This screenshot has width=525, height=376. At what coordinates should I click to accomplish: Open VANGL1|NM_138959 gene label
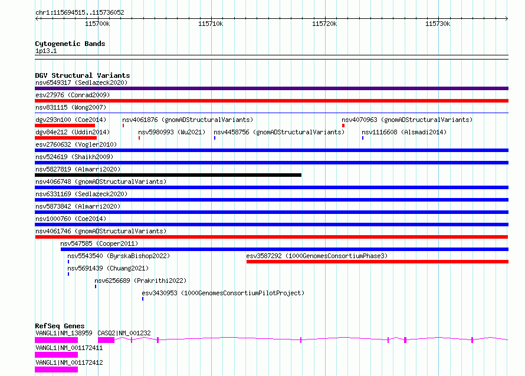pos(64,333)
